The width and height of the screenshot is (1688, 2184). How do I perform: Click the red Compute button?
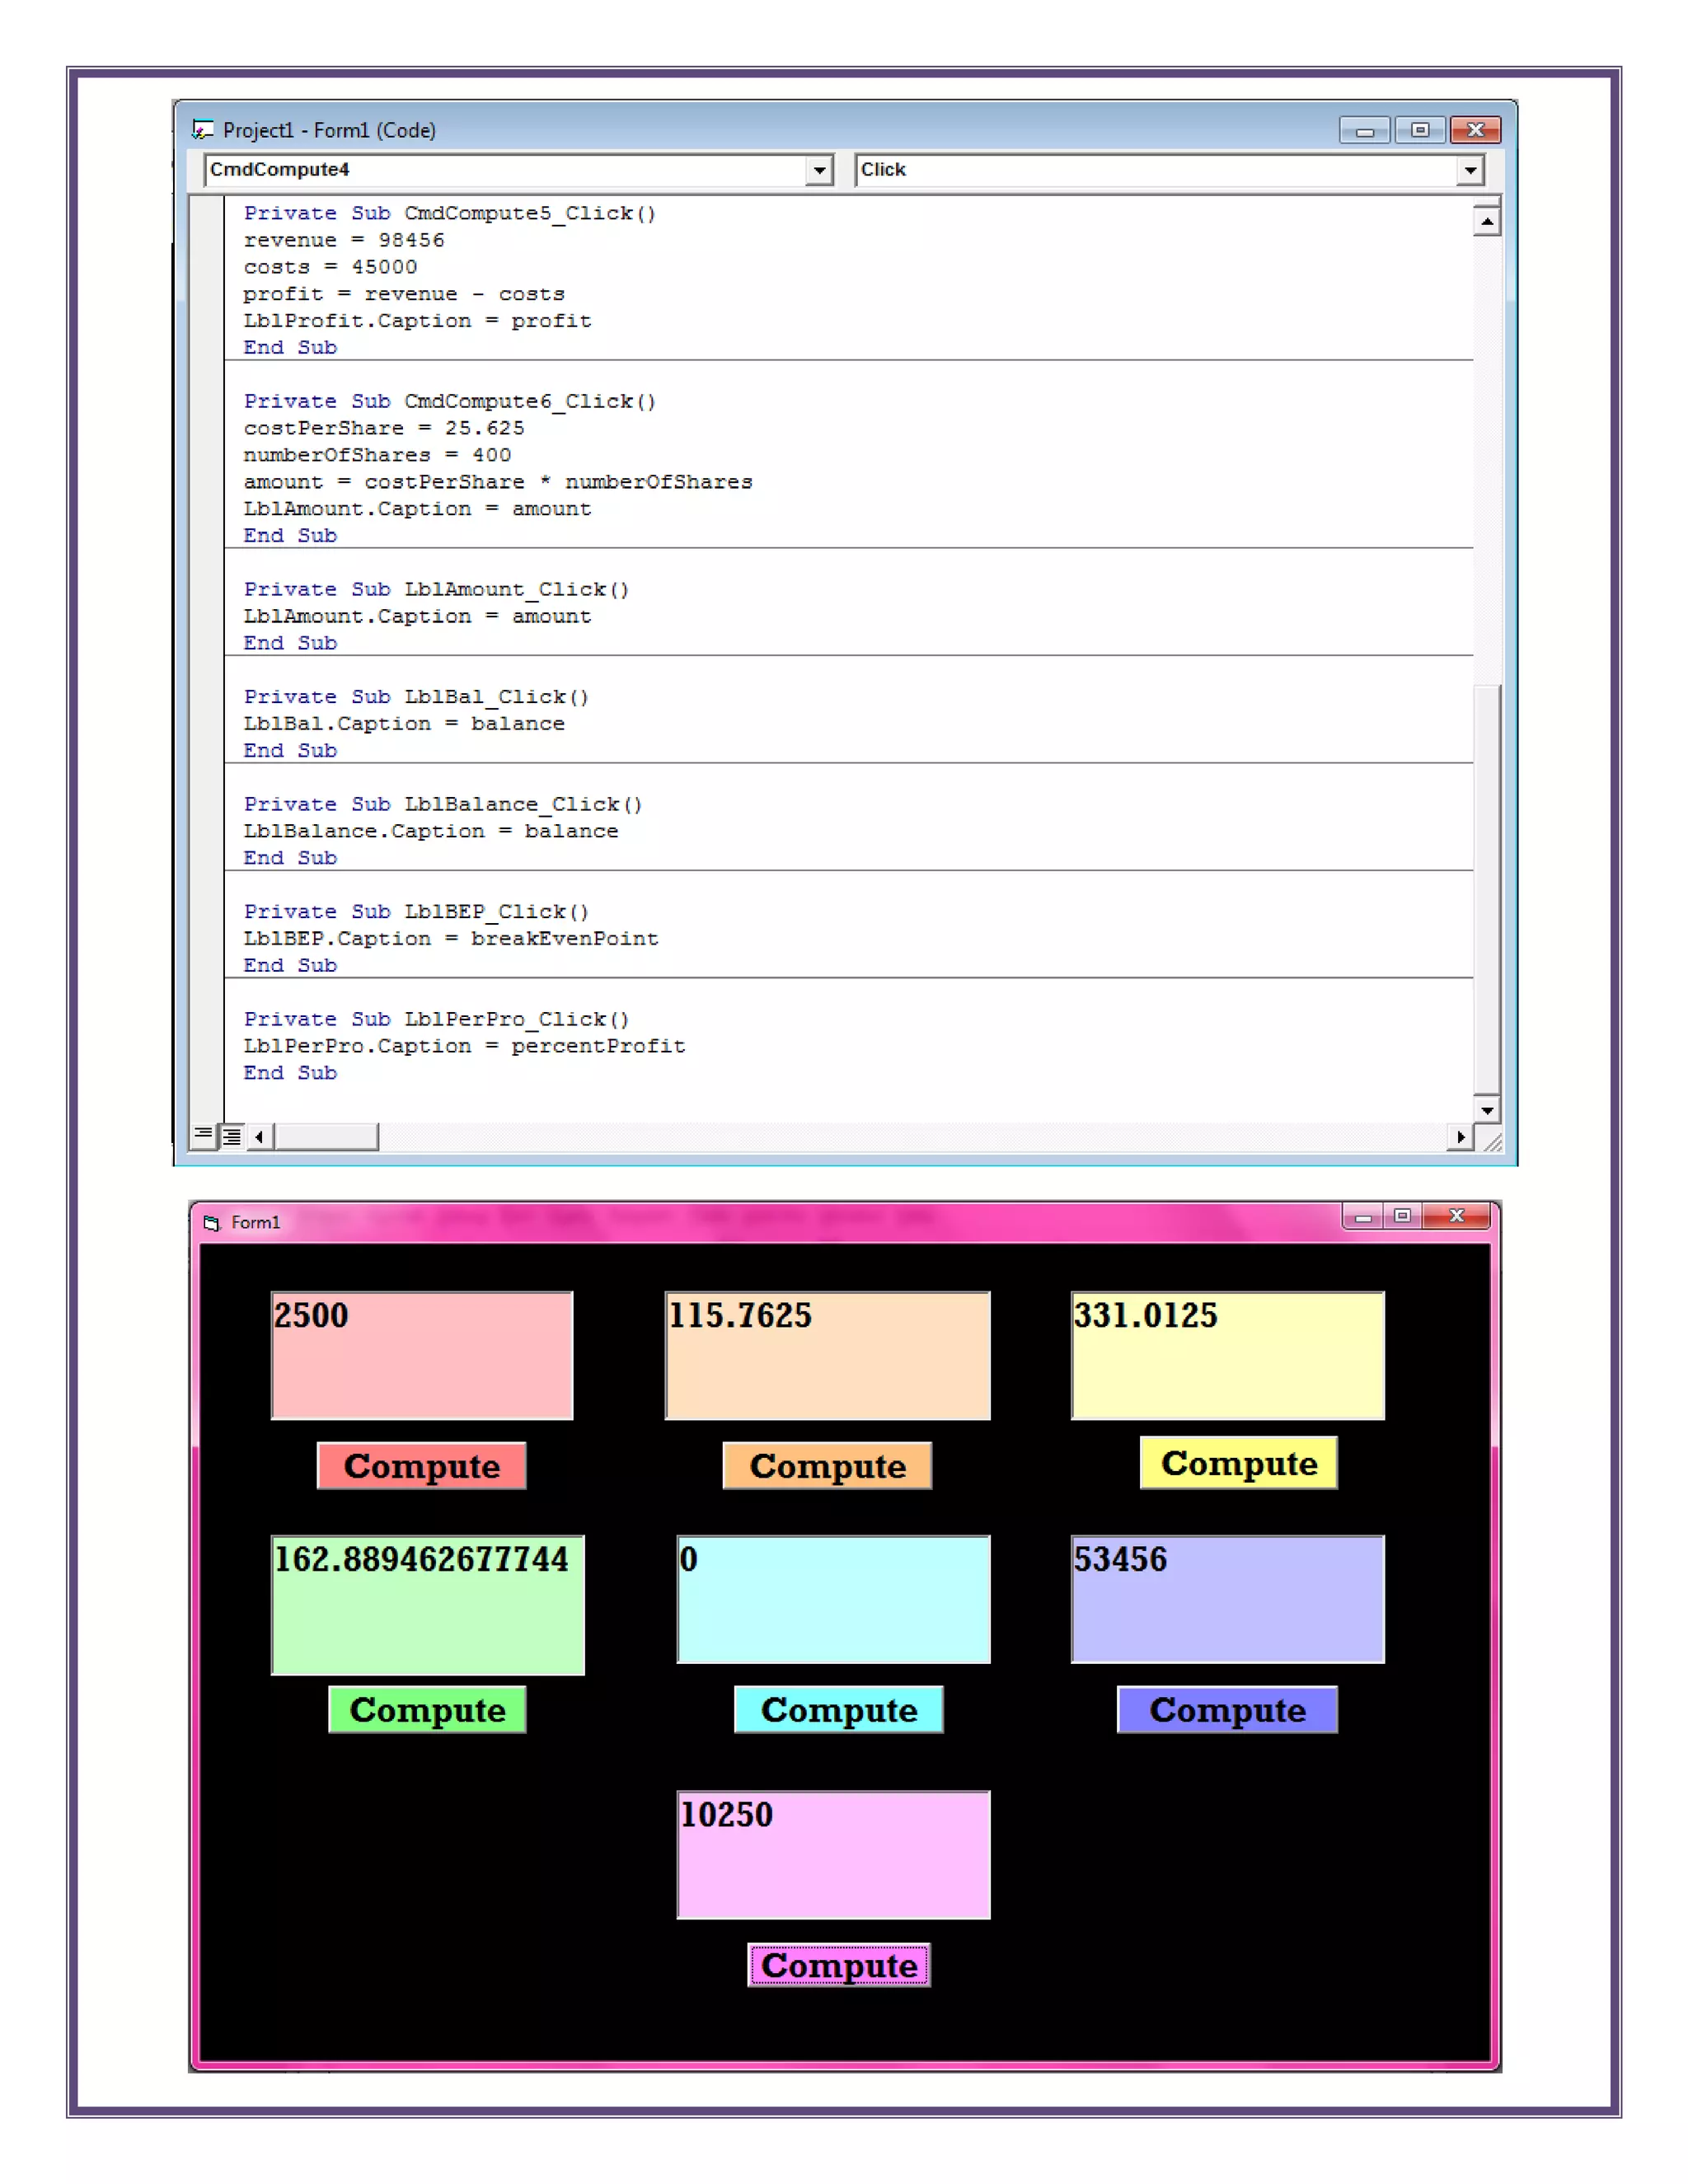click(421, 1465)
